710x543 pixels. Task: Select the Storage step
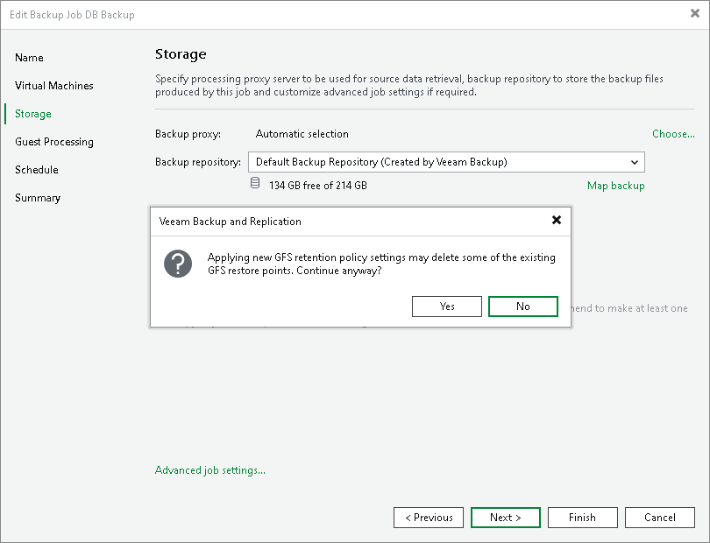(33, 114)
